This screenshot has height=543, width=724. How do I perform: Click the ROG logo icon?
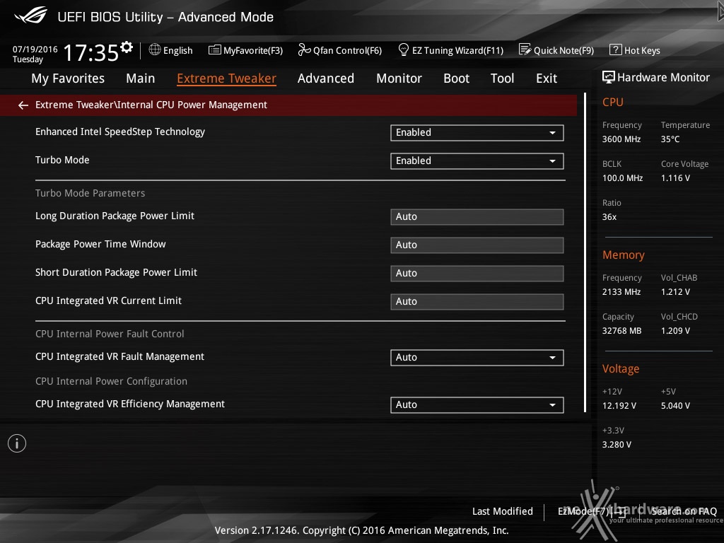point(30,16)
